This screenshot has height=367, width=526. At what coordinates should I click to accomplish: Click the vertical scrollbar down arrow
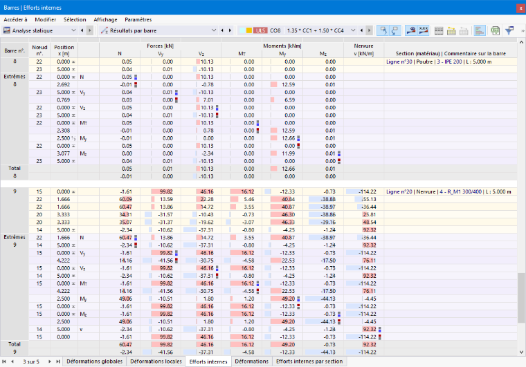pos(521,352)
